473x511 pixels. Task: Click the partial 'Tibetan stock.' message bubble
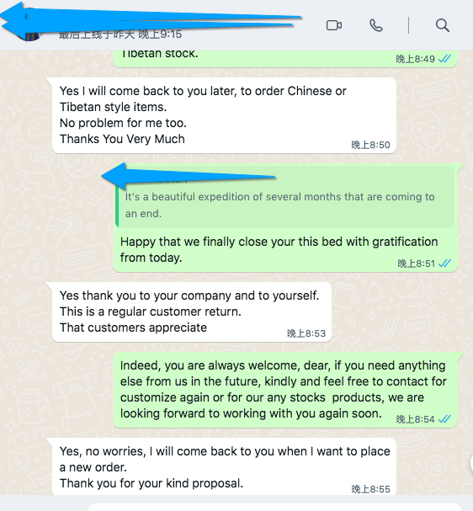pyautogui.click(x=284, y=59)
